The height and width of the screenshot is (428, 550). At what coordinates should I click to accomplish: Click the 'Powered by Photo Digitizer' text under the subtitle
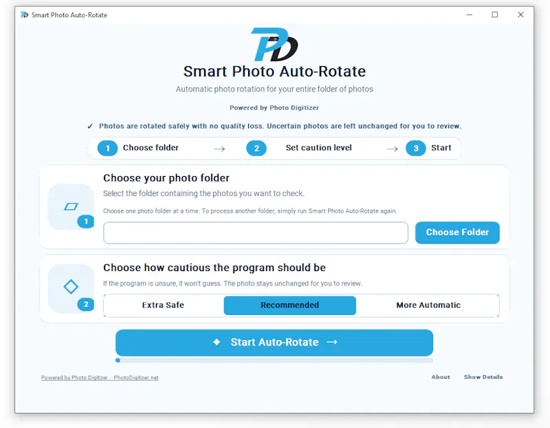click(x=274, y=108)
